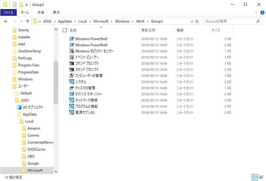Image resolution: width=266 pixels, height=181 pixels.
Task: Click the search magnifier icon
Action: 258,21
